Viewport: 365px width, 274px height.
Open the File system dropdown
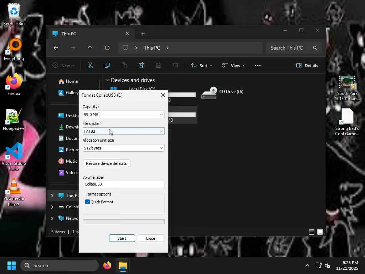tap(123, 131)
